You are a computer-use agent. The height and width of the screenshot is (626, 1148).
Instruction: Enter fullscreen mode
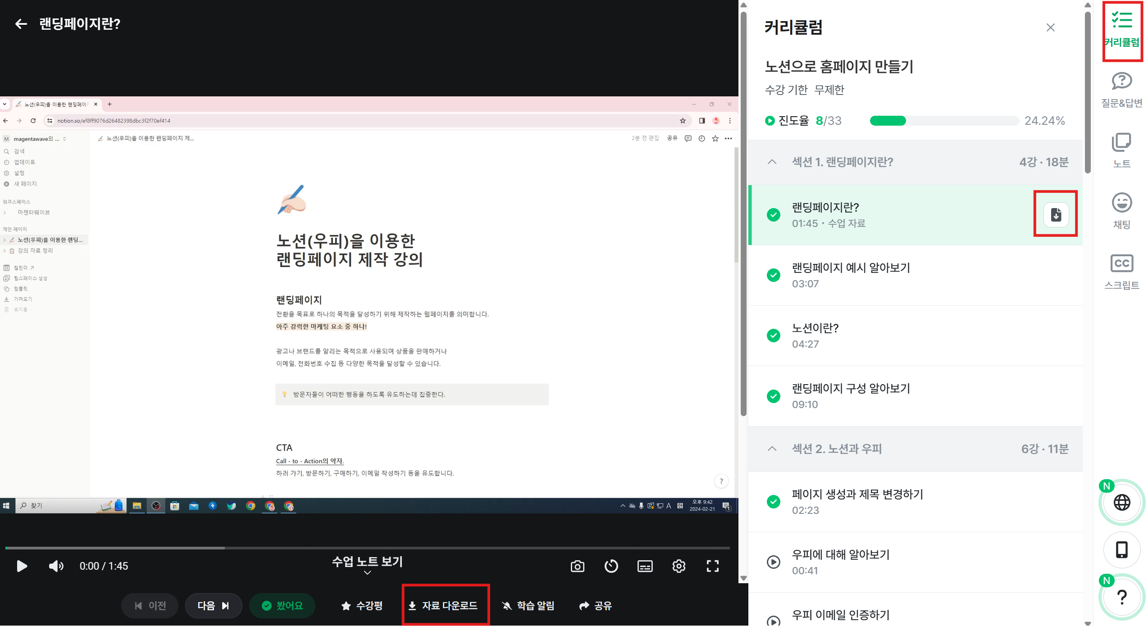point(712,566)
